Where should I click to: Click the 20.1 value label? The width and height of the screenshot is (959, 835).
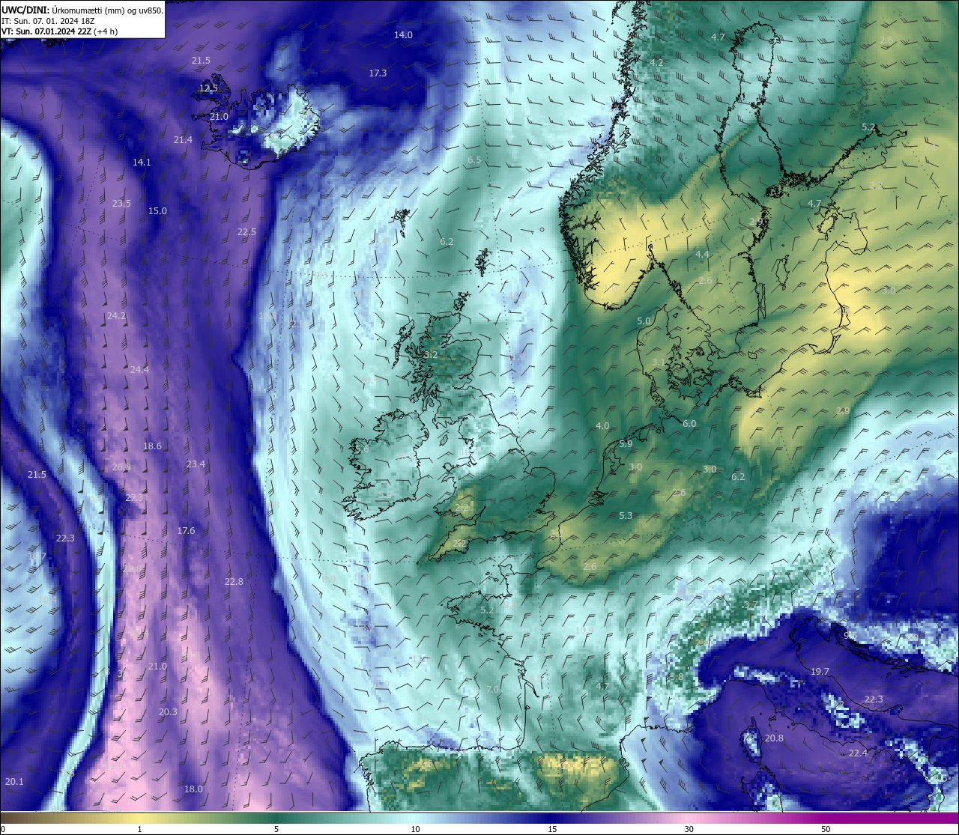pyautogui.click(x=14, y=782)
